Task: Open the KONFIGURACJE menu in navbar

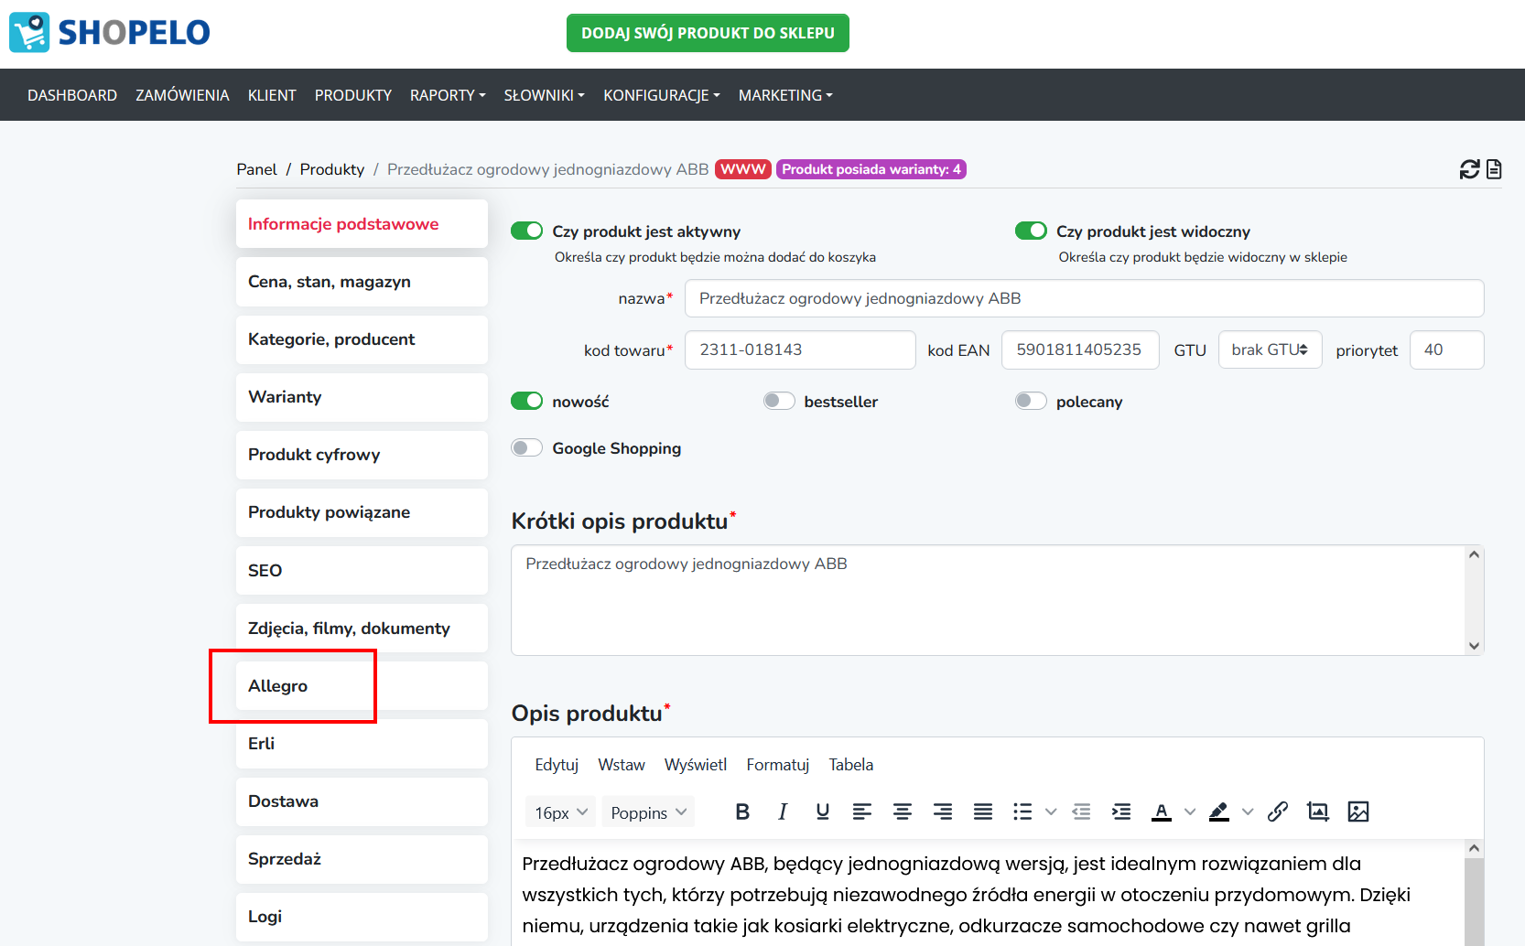Action: [661, 95]
